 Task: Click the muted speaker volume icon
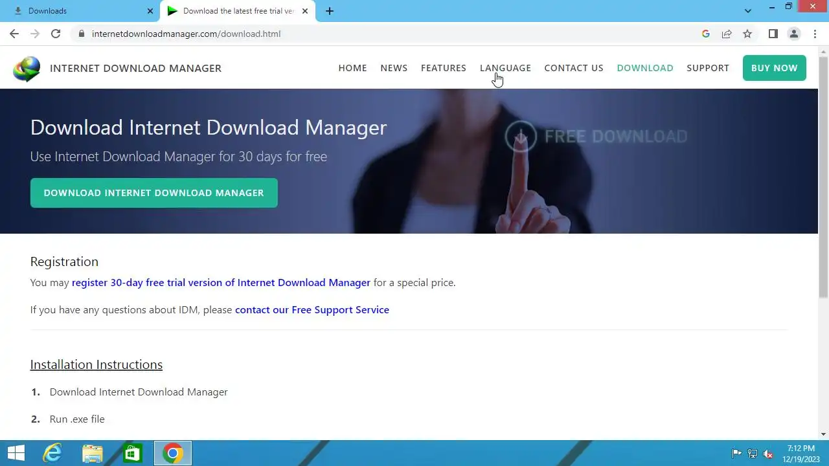coord(769,454)
